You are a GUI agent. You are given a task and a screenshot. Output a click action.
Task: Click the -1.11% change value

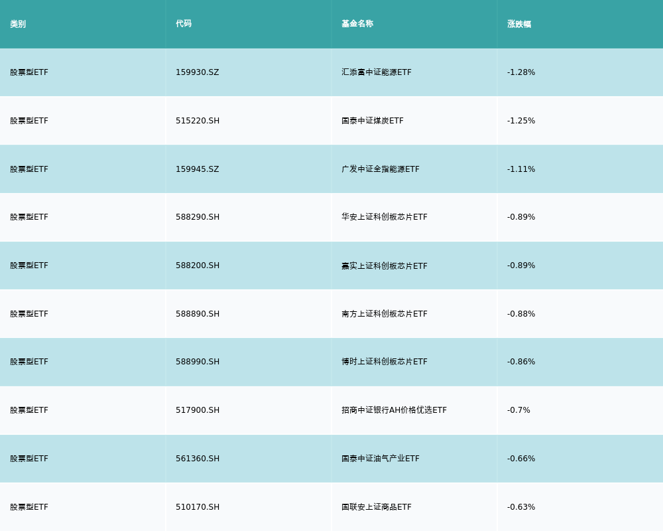[x=521, y=169]
